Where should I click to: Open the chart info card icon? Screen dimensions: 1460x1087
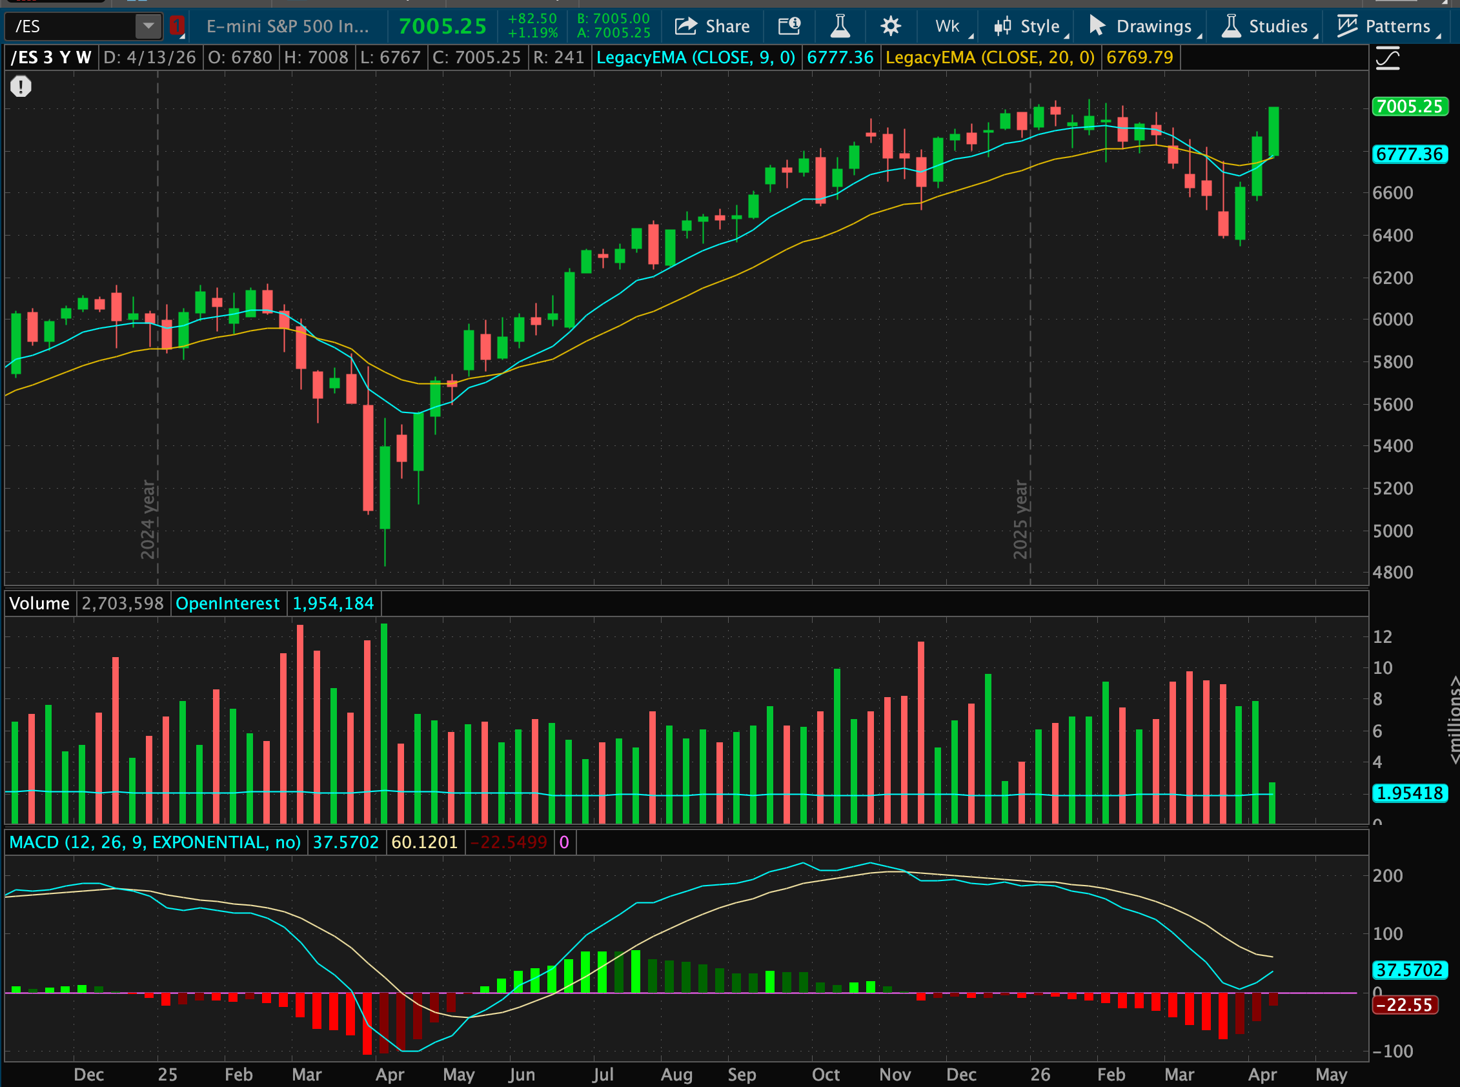click(x=789, y=26)
